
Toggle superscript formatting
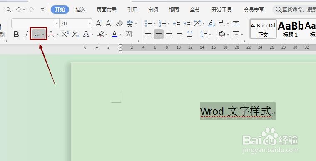pos(65,34)
